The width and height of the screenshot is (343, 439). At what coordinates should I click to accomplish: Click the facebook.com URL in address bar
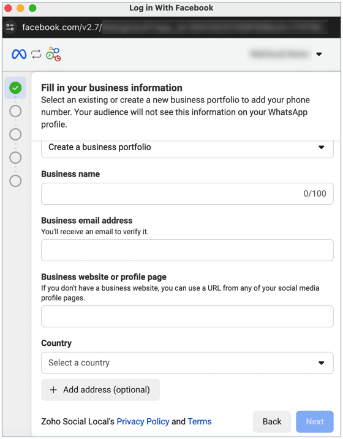point(62,27)
